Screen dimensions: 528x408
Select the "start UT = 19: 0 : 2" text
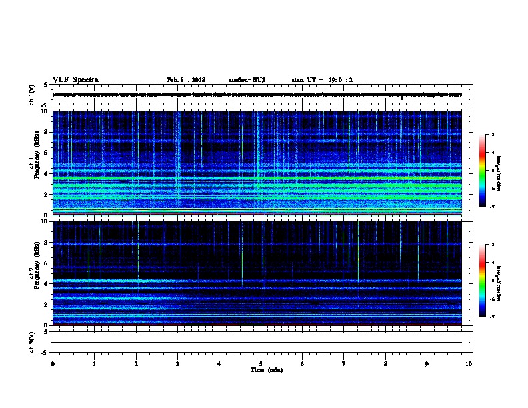pyautogui.click(x=322, y=80)
